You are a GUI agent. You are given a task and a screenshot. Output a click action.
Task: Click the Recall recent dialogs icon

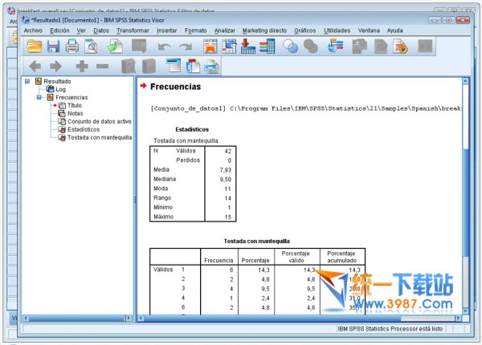139,47
